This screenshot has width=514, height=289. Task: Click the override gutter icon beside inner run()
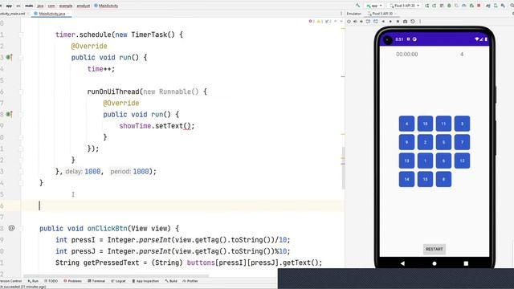tap(9, 114)
